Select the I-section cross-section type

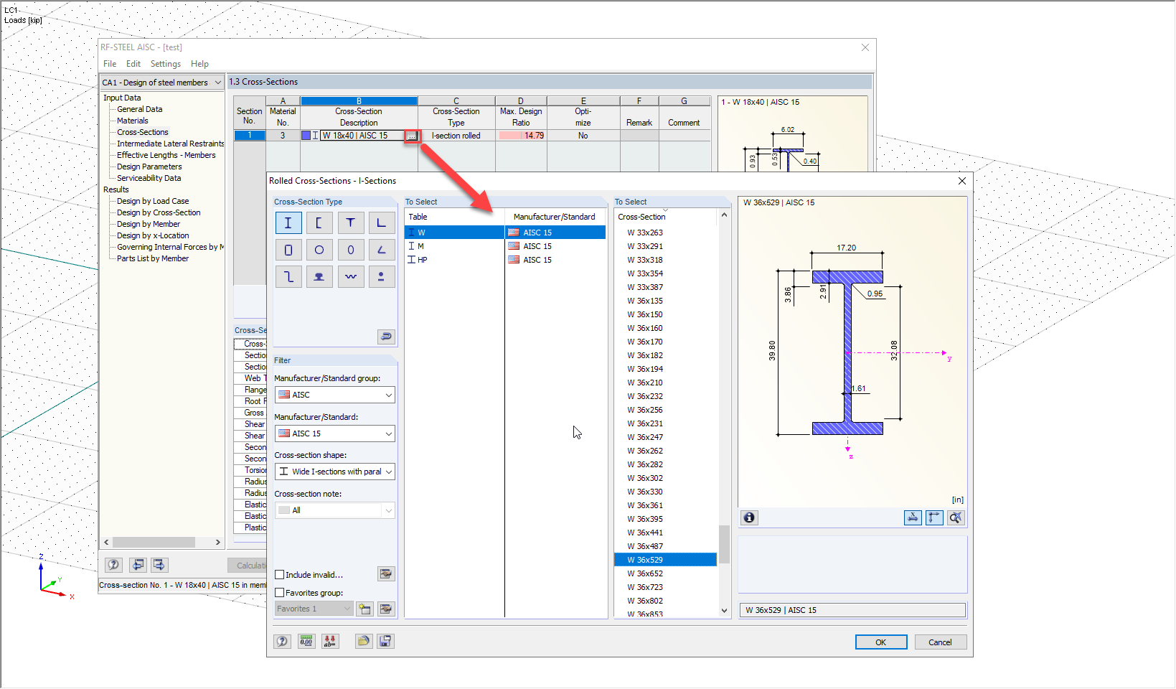pos(288,223)
